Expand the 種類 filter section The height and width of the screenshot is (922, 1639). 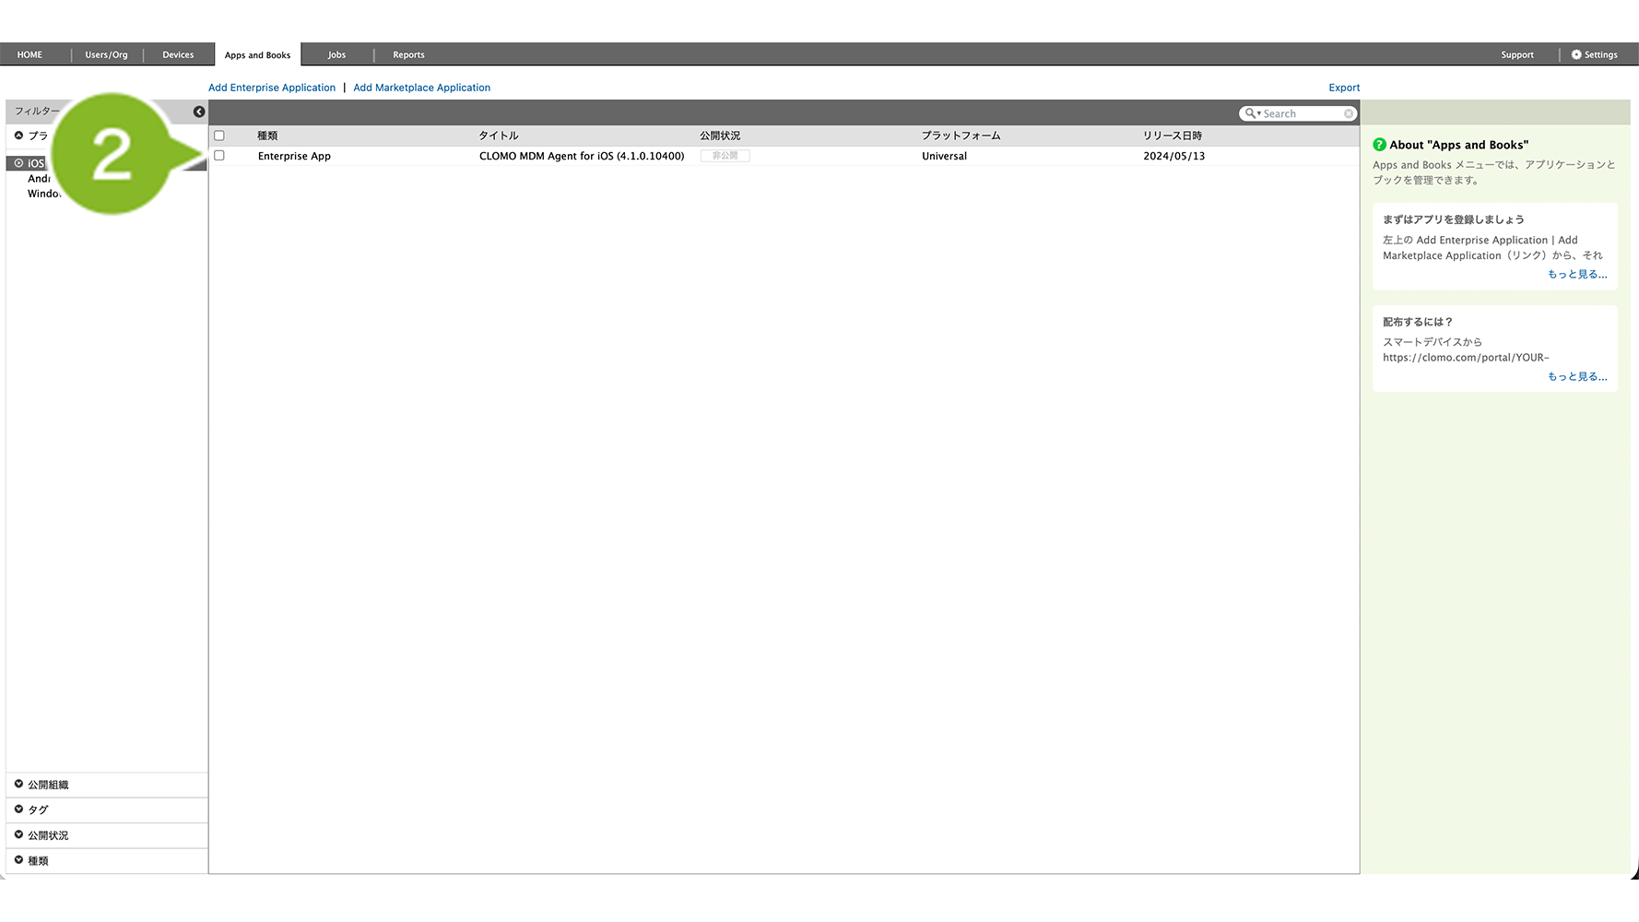coord(18,860)
